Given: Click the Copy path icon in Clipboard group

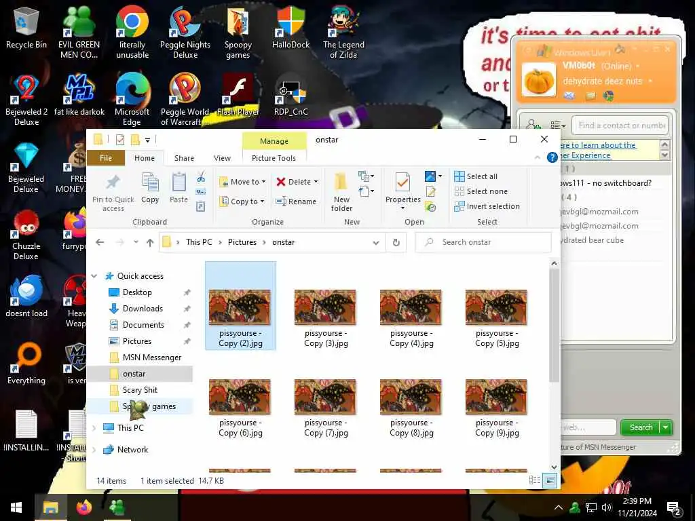Looking at the screenshot, I should (201, 192).
